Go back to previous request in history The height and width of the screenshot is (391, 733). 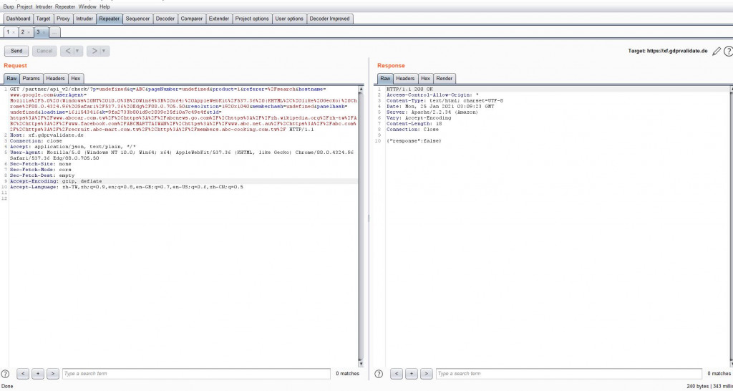(x=67, y=51)
